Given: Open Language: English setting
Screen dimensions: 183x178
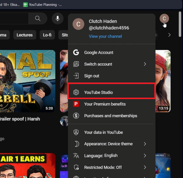Looking at the screenshot, I should tap(112, 156).
